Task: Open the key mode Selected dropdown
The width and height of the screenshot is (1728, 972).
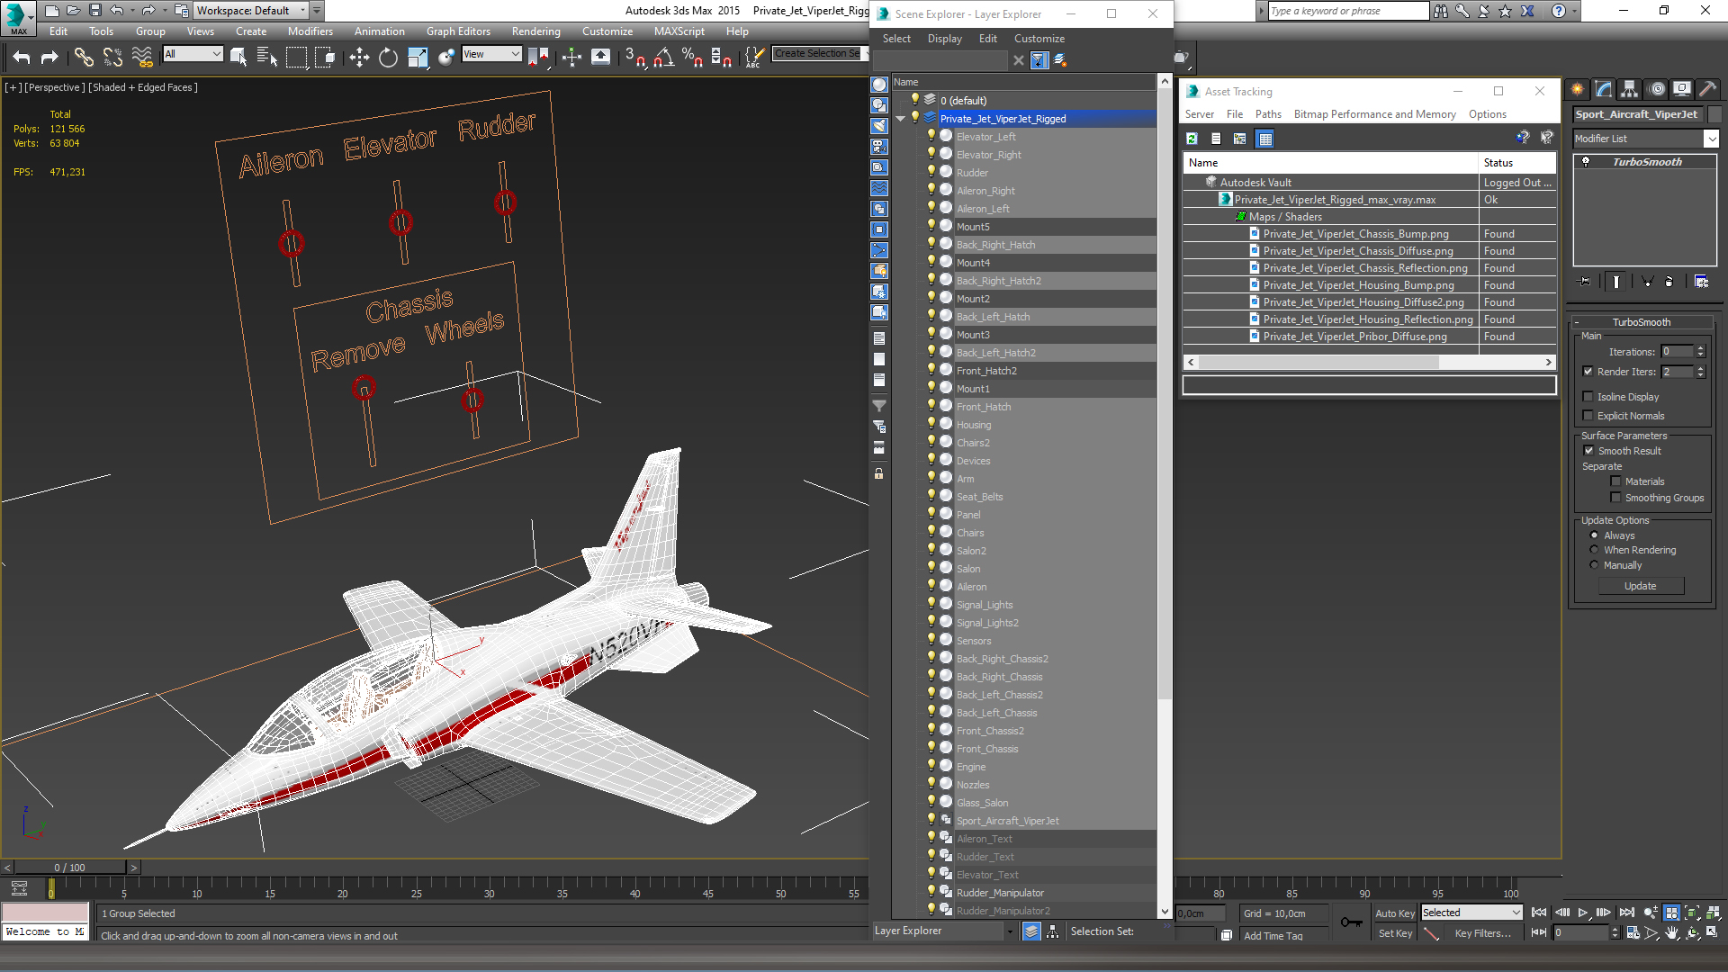Action: point(1471,913)
